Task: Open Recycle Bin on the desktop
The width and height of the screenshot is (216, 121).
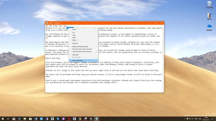Action: [210, 5]
